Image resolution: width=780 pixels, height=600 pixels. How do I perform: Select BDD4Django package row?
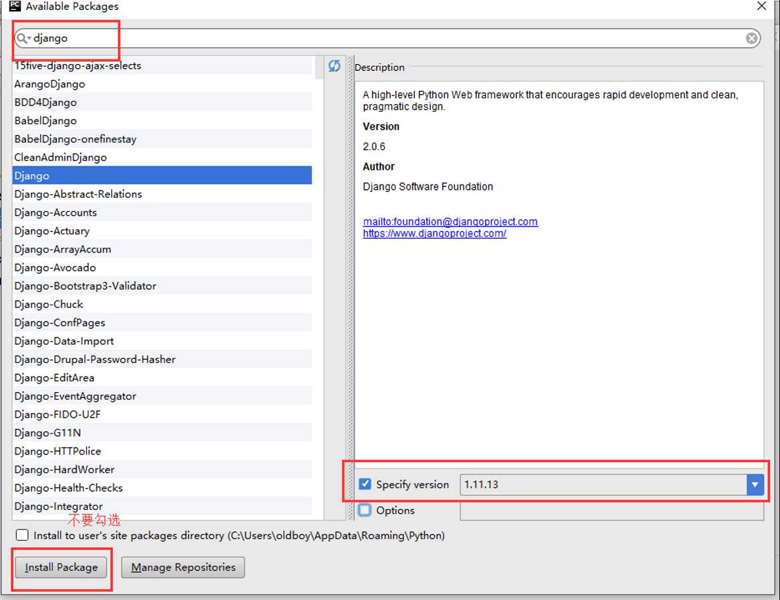[162, 102]
